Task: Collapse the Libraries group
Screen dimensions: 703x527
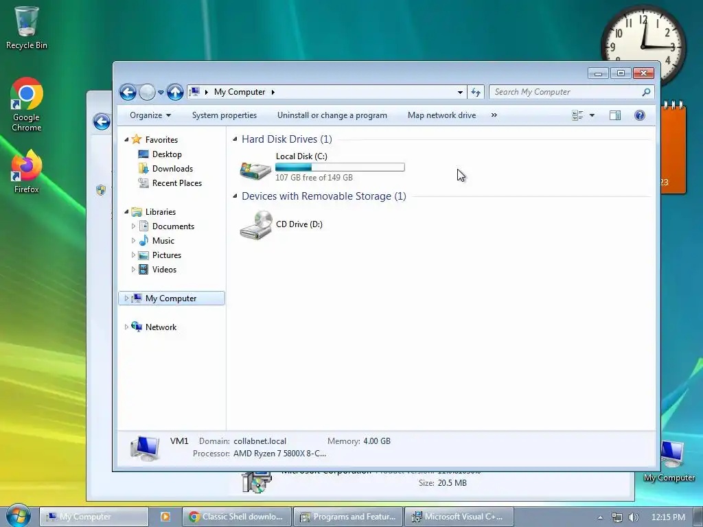Action: (126, 211)
